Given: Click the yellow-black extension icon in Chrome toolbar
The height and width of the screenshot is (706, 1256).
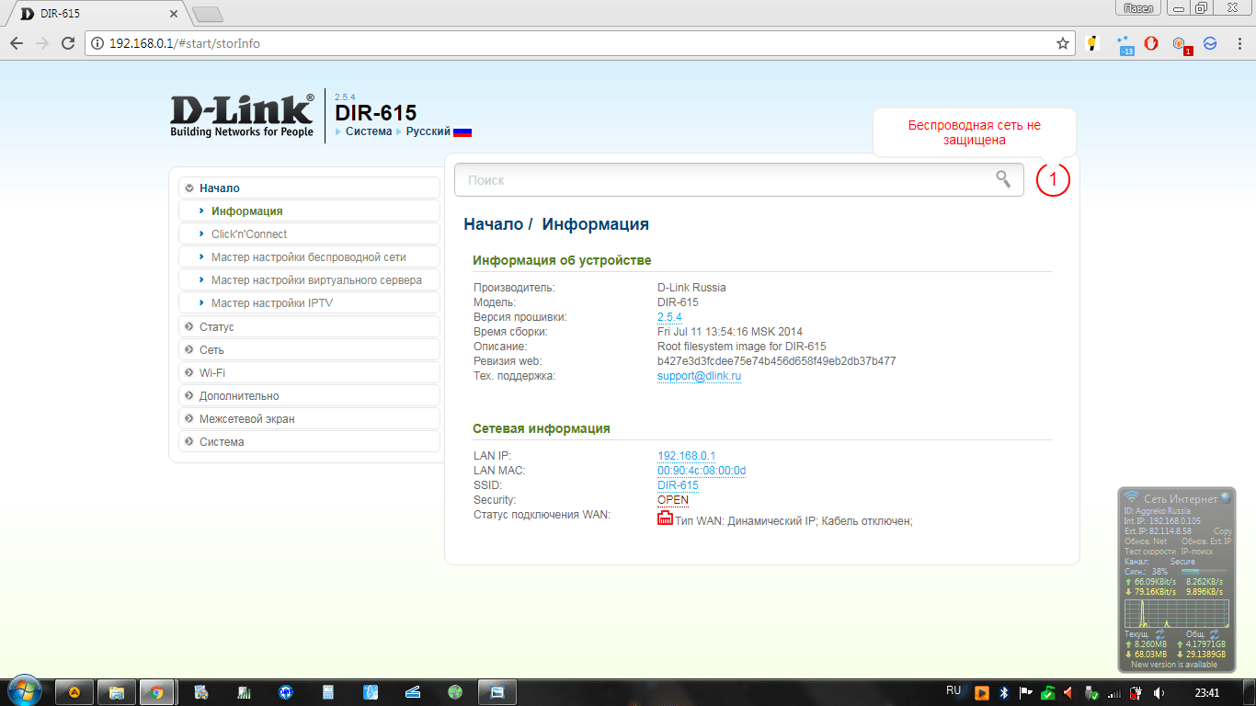Looking at the screenshot, I should 1092,43.
